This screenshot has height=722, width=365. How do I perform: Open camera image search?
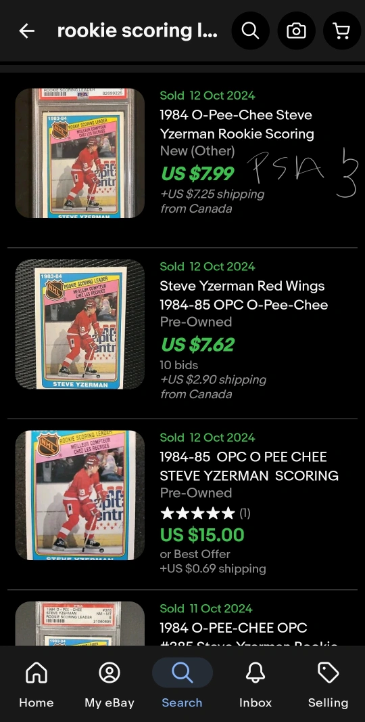[297, 31]
